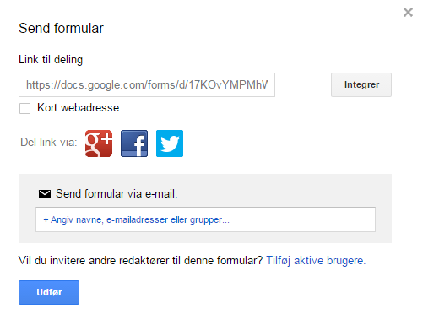Image resolution: width=423 pixels, height=314 pixels.
Task: Confirm with the Udfør button
Action: tap(49, 292)
